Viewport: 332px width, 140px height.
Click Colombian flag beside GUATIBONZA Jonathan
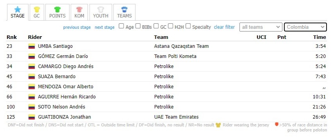pyautogui.click(x=32, y=117)
